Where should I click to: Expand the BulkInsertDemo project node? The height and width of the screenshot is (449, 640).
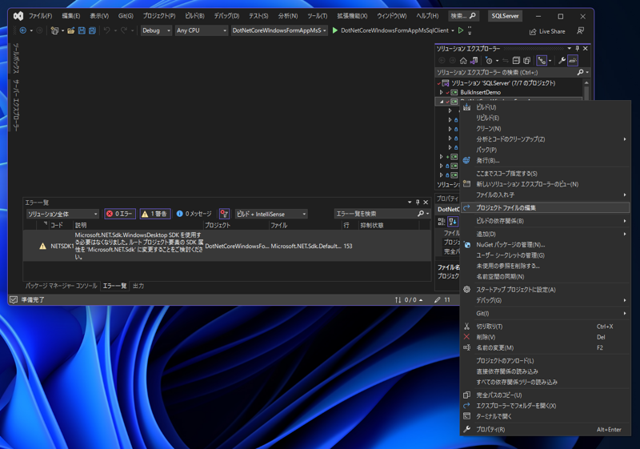[442, 92]
